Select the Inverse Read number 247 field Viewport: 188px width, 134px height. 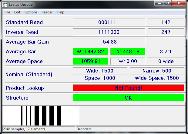pyautogui.click(x=166, y=32)
